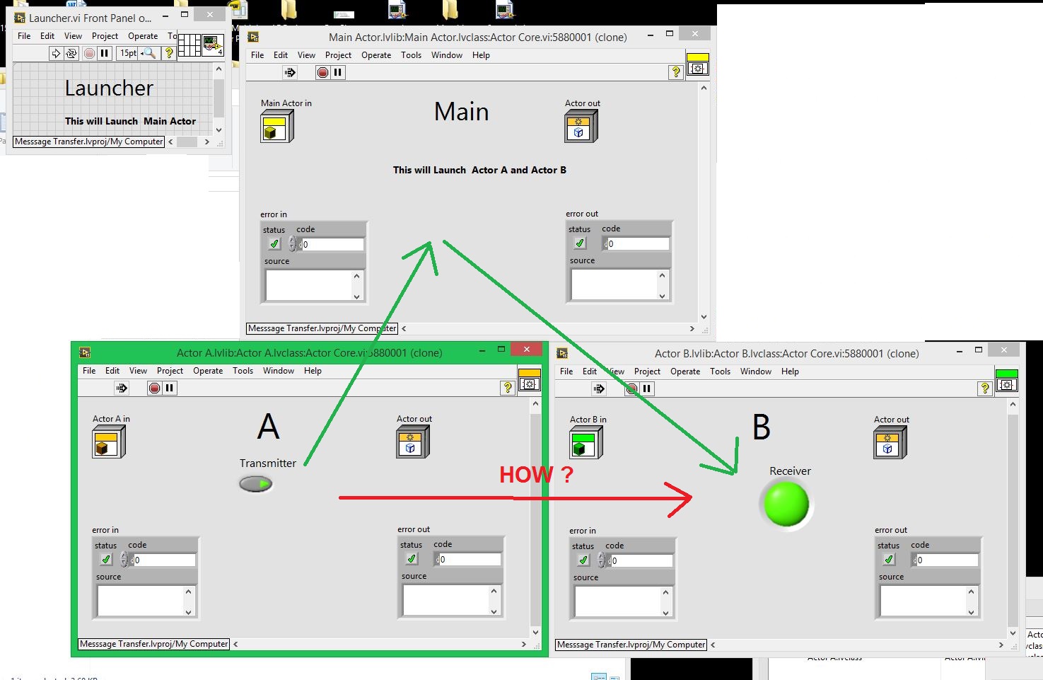1043x680 pixels.
Task: Click horizontal scrollbar right arrow in Actor B
Action: [x=1001, y=645]
